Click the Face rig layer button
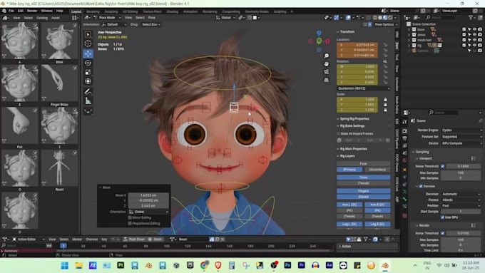 (x=364, y=163)
